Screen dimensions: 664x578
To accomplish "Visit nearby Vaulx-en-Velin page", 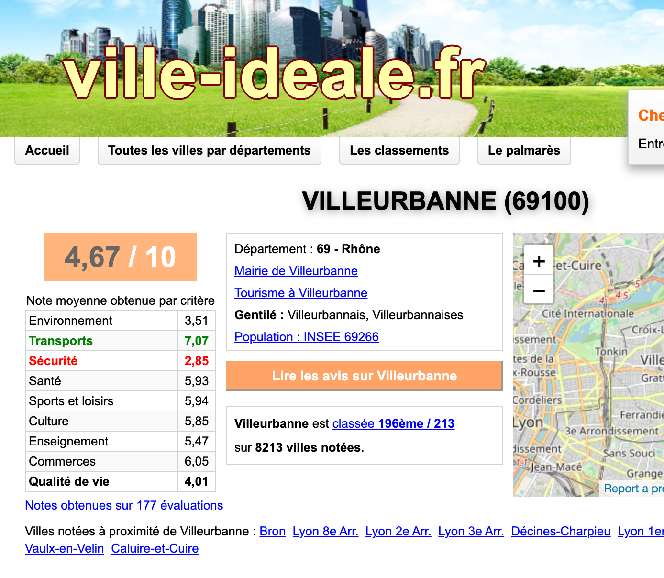I will tap(64, 548).
